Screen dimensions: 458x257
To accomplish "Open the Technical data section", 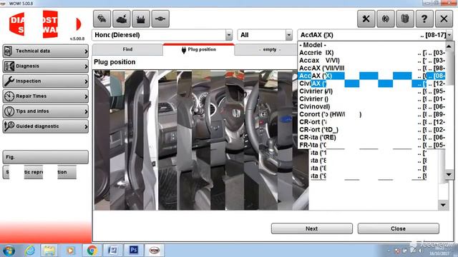I will point(46,51).
